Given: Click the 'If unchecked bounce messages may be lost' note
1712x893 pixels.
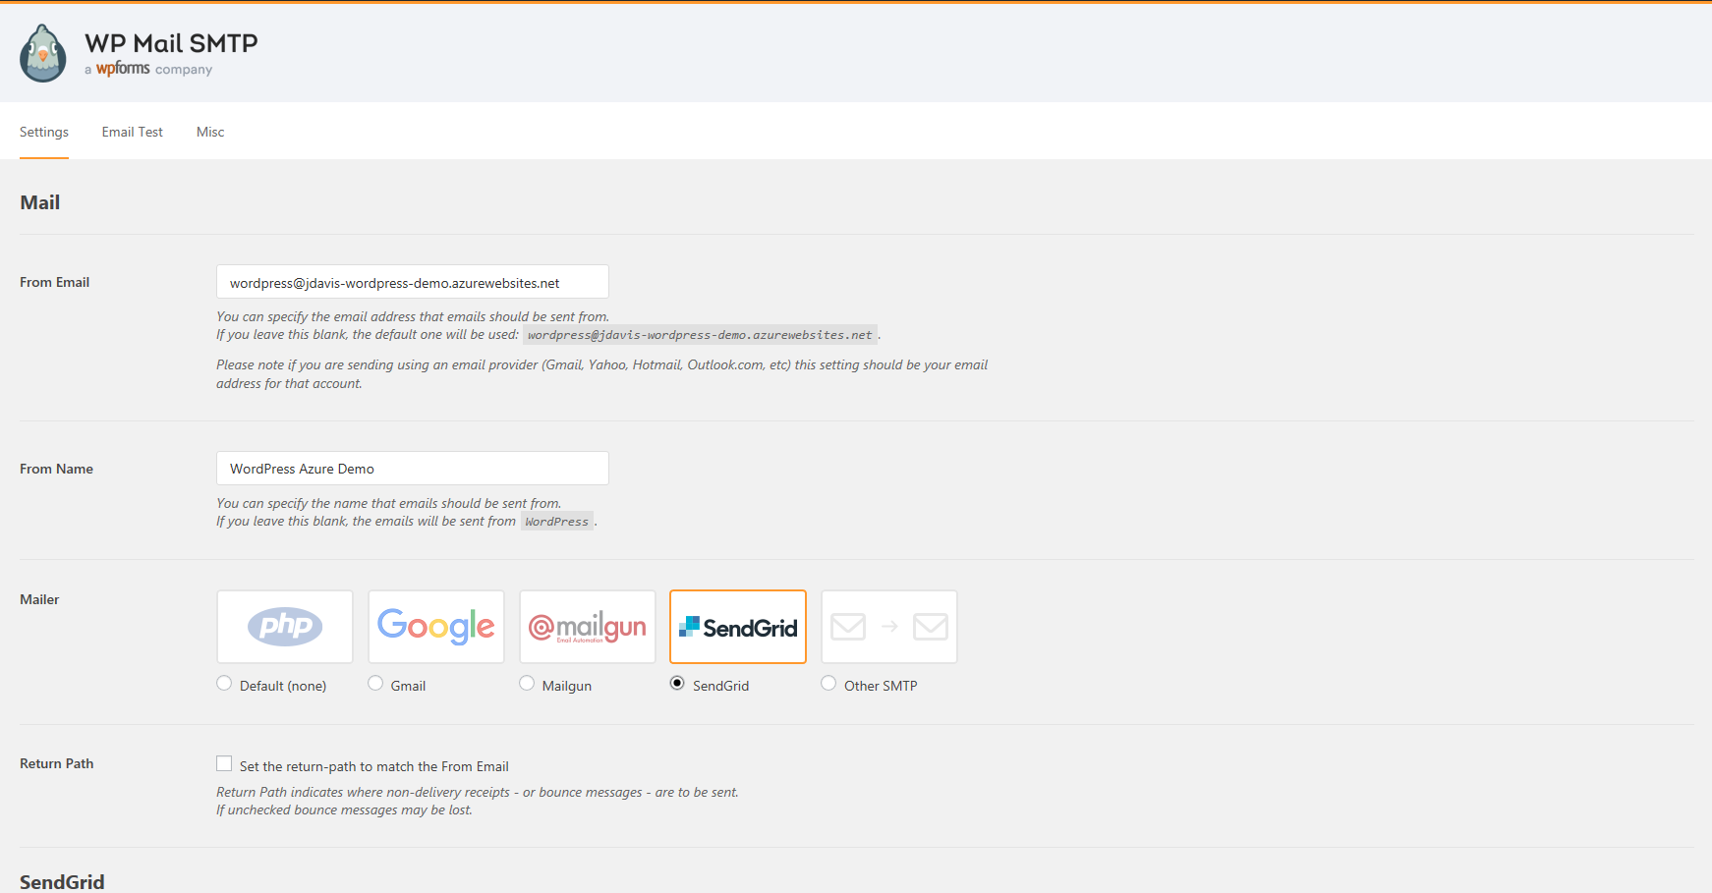Looking at the screenshot, I should point(344,810).
